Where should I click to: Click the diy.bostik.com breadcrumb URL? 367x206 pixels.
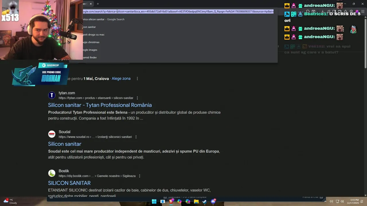(97, 176)
